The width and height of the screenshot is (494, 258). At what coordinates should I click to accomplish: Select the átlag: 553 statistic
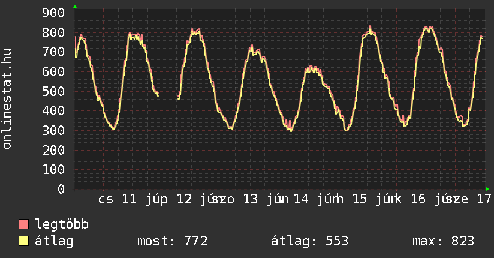[x=310, y=241]
